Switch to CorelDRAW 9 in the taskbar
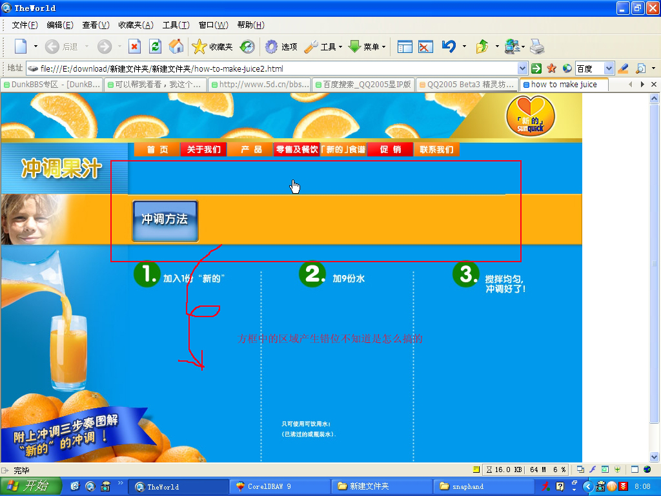661x496 pixels. coord(281,486)
